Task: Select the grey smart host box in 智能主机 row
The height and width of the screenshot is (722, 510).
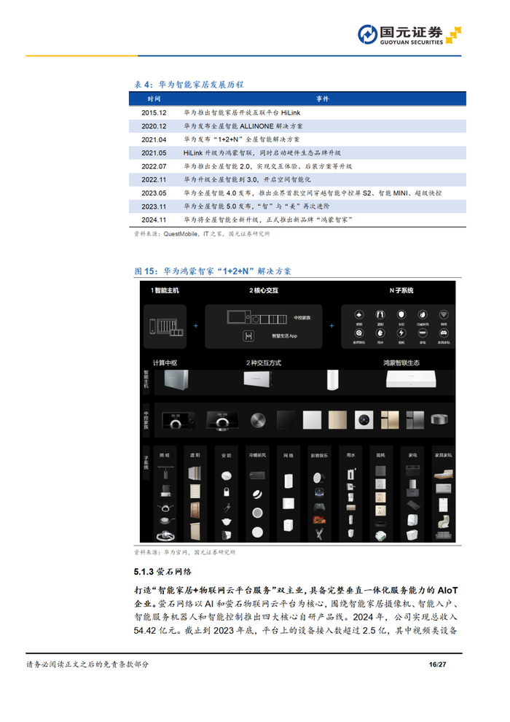Action: pos(176,380)
